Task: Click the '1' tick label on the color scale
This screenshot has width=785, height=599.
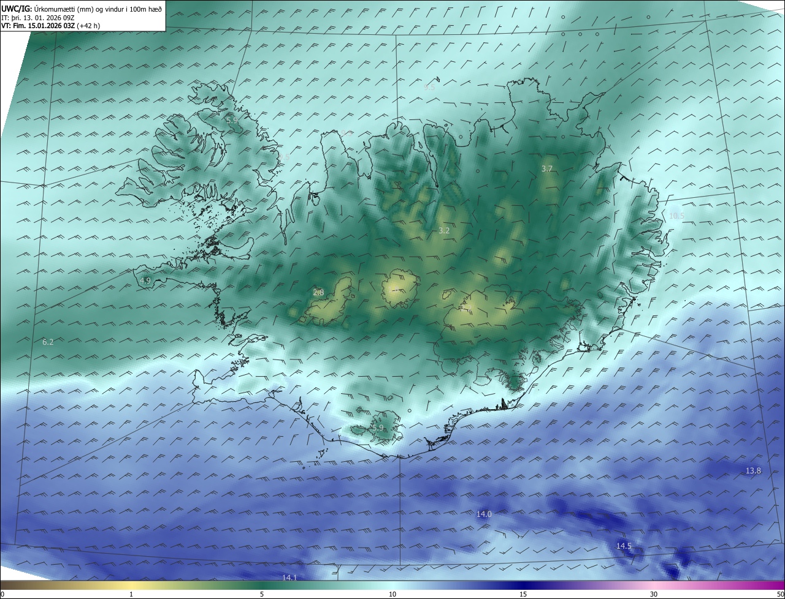Action: coord(131,594)
